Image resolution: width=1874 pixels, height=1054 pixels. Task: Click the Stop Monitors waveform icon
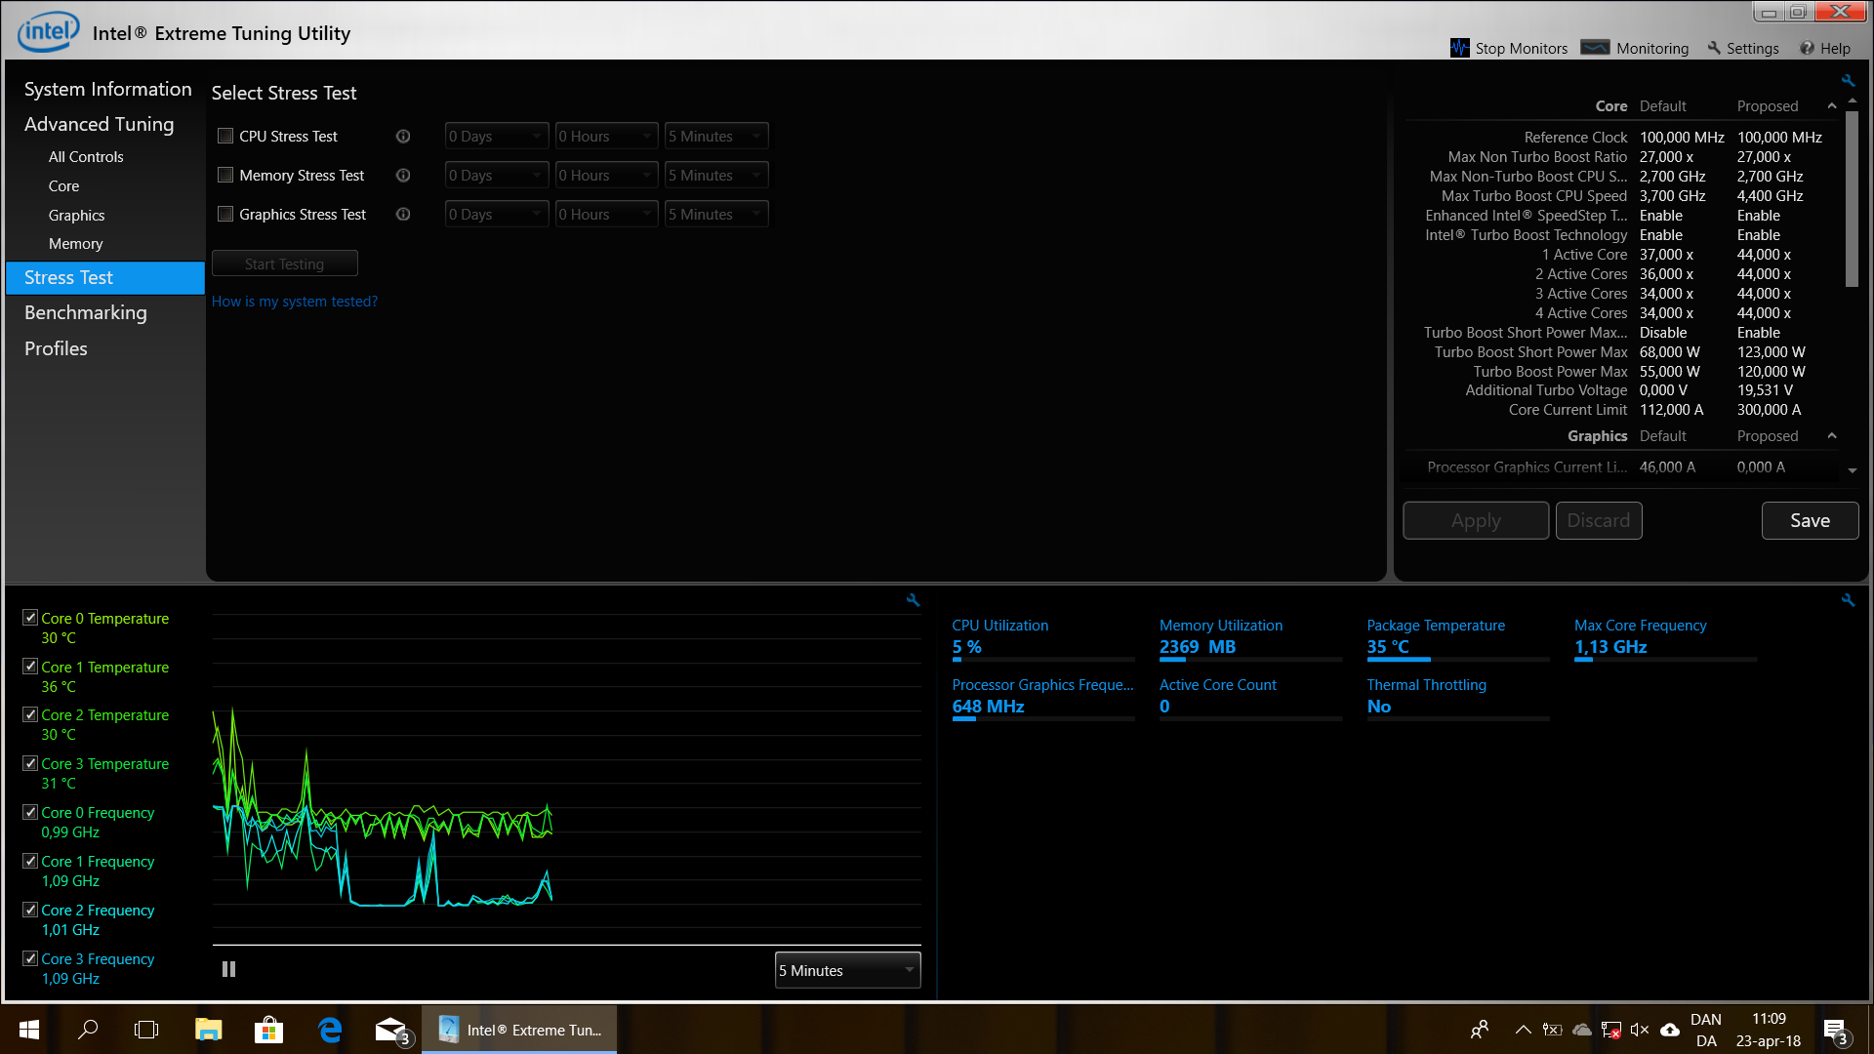click(x=1459, y=48)
